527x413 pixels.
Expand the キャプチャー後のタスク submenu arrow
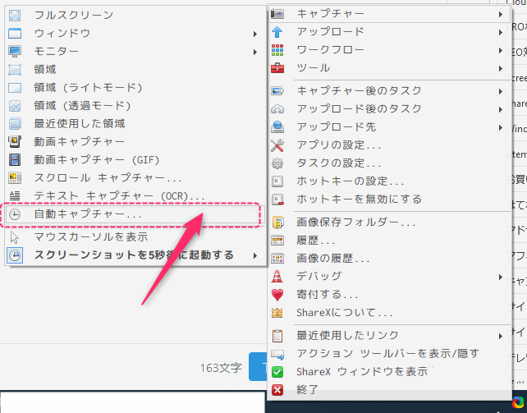[x=501, y=91]
